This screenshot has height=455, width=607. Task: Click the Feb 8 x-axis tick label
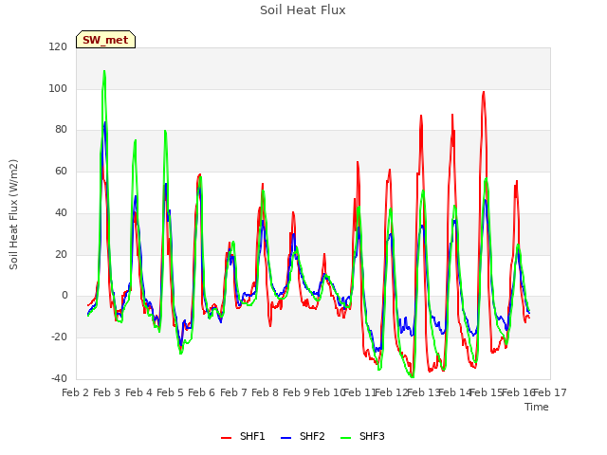click(x=265, y=392)
